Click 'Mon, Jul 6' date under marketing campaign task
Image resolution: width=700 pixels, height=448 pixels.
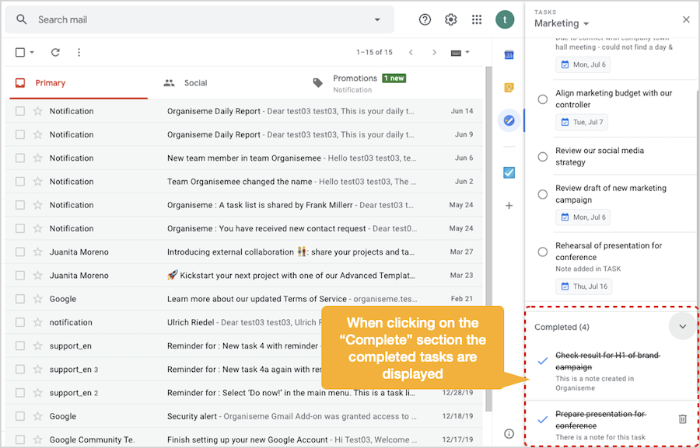tap(583, 217)
